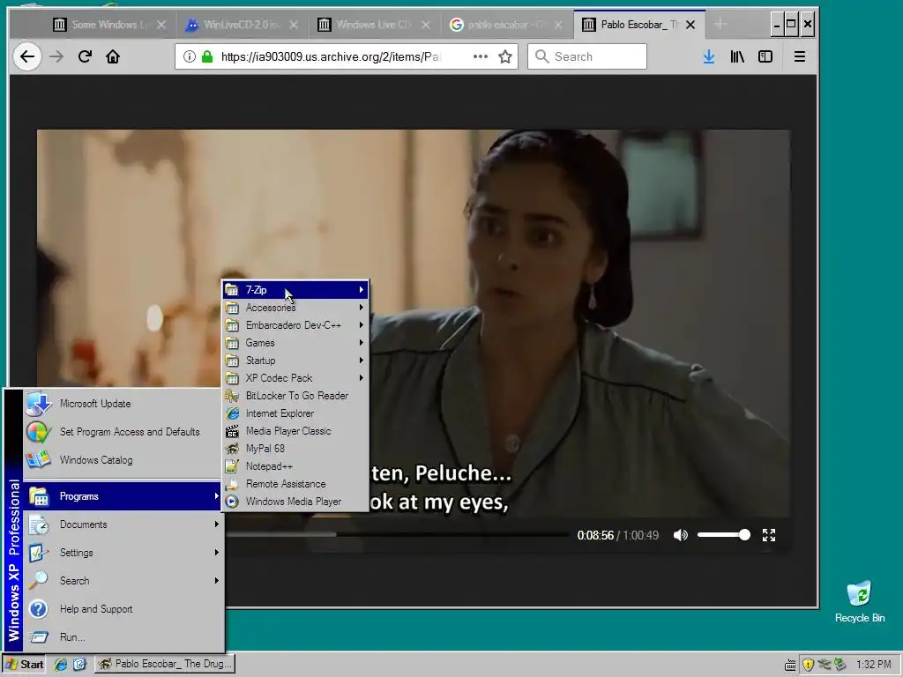Click the taskbar clock 1:32 PM
This screenshot has width=903, height=677.
click(874, 665)
